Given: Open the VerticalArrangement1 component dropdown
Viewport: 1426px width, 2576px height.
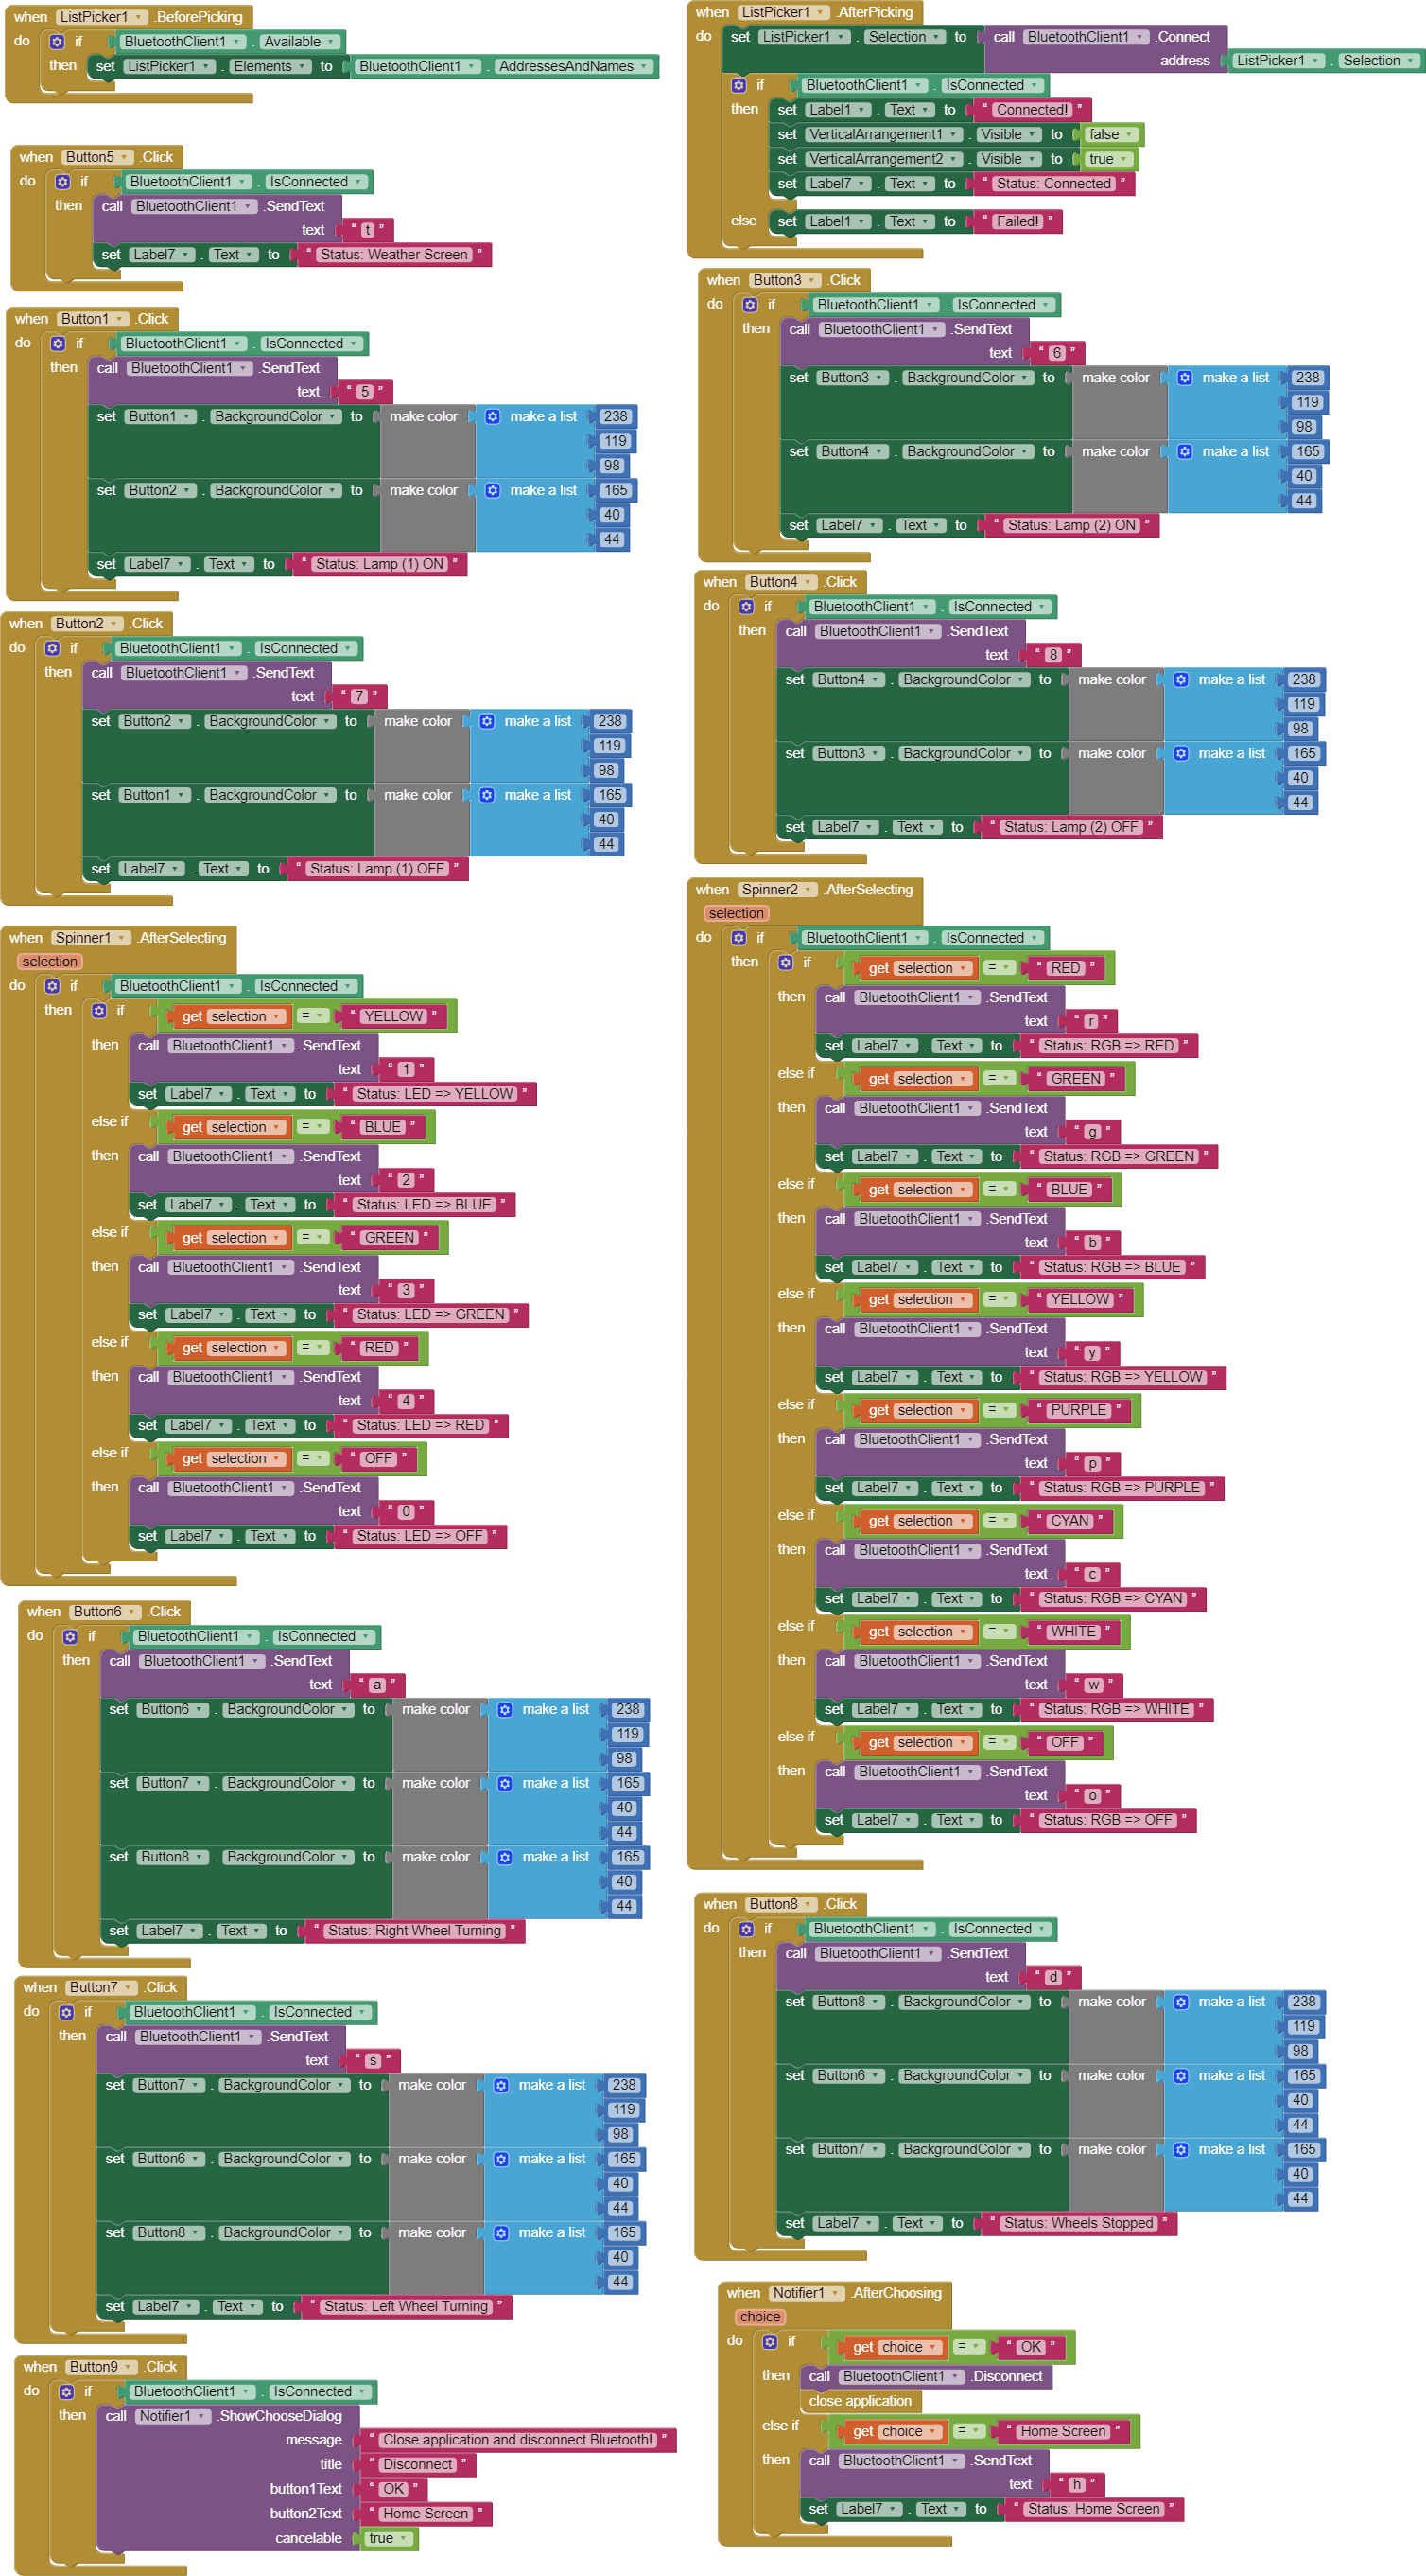Looking at the screenshot, I should [883, 135].
